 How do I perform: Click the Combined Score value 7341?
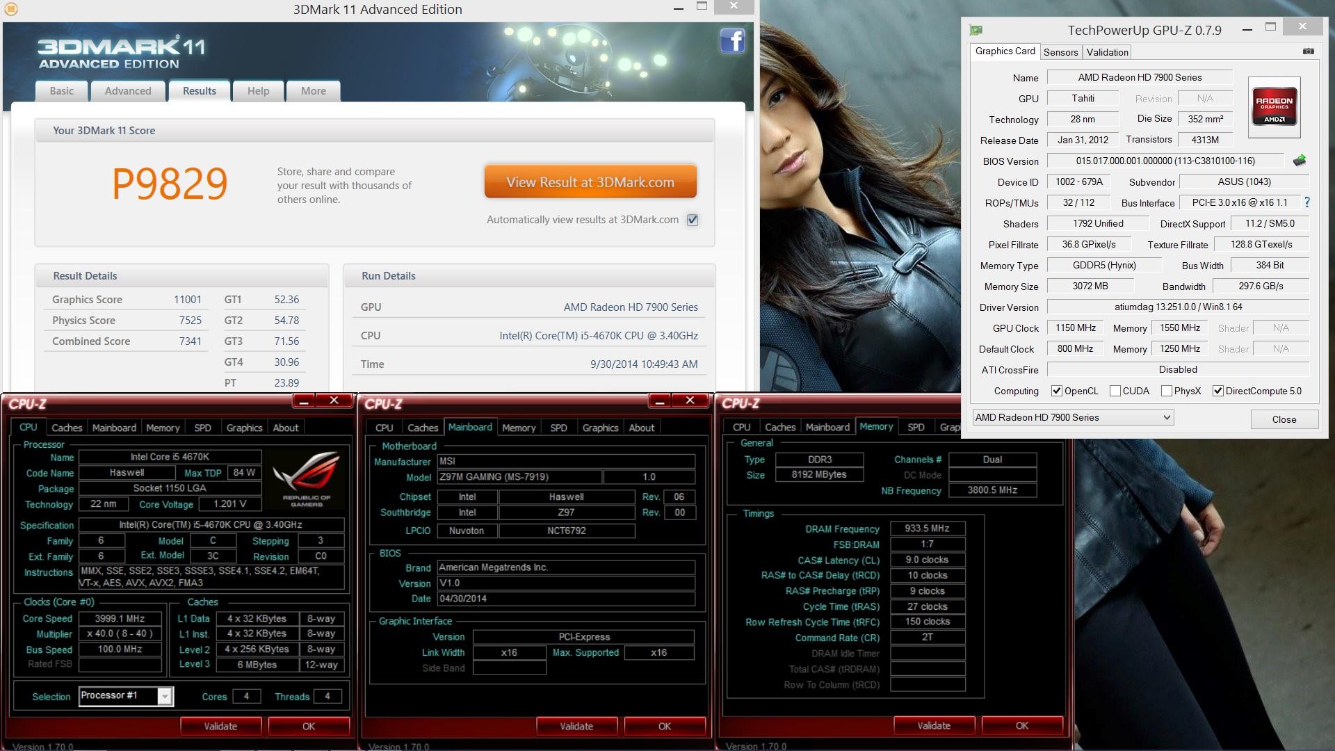pyautogui.click(x=190, y=341)
